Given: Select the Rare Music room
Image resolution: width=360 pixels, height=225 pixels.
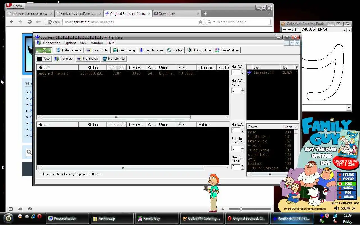Looking at the screenshot, I should (270, 141).
